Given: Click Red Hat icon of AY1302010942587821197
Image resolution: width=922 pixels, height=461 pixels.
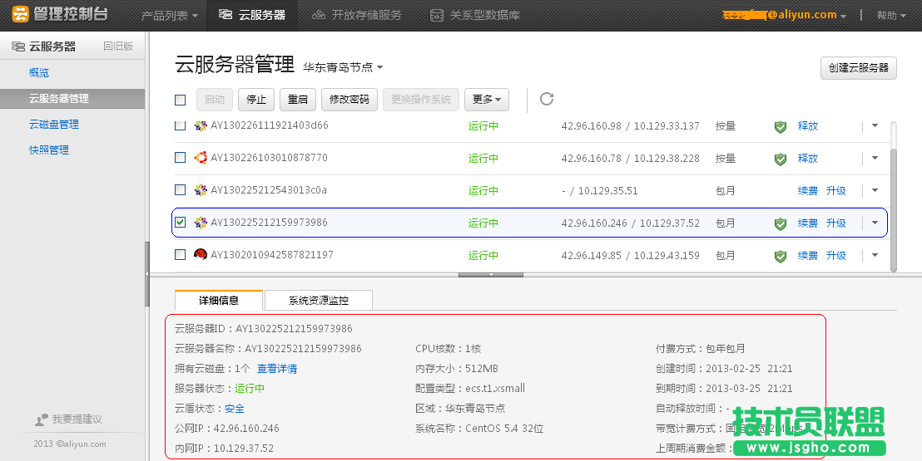Looking at the screenshot, I should click(201, 254).
